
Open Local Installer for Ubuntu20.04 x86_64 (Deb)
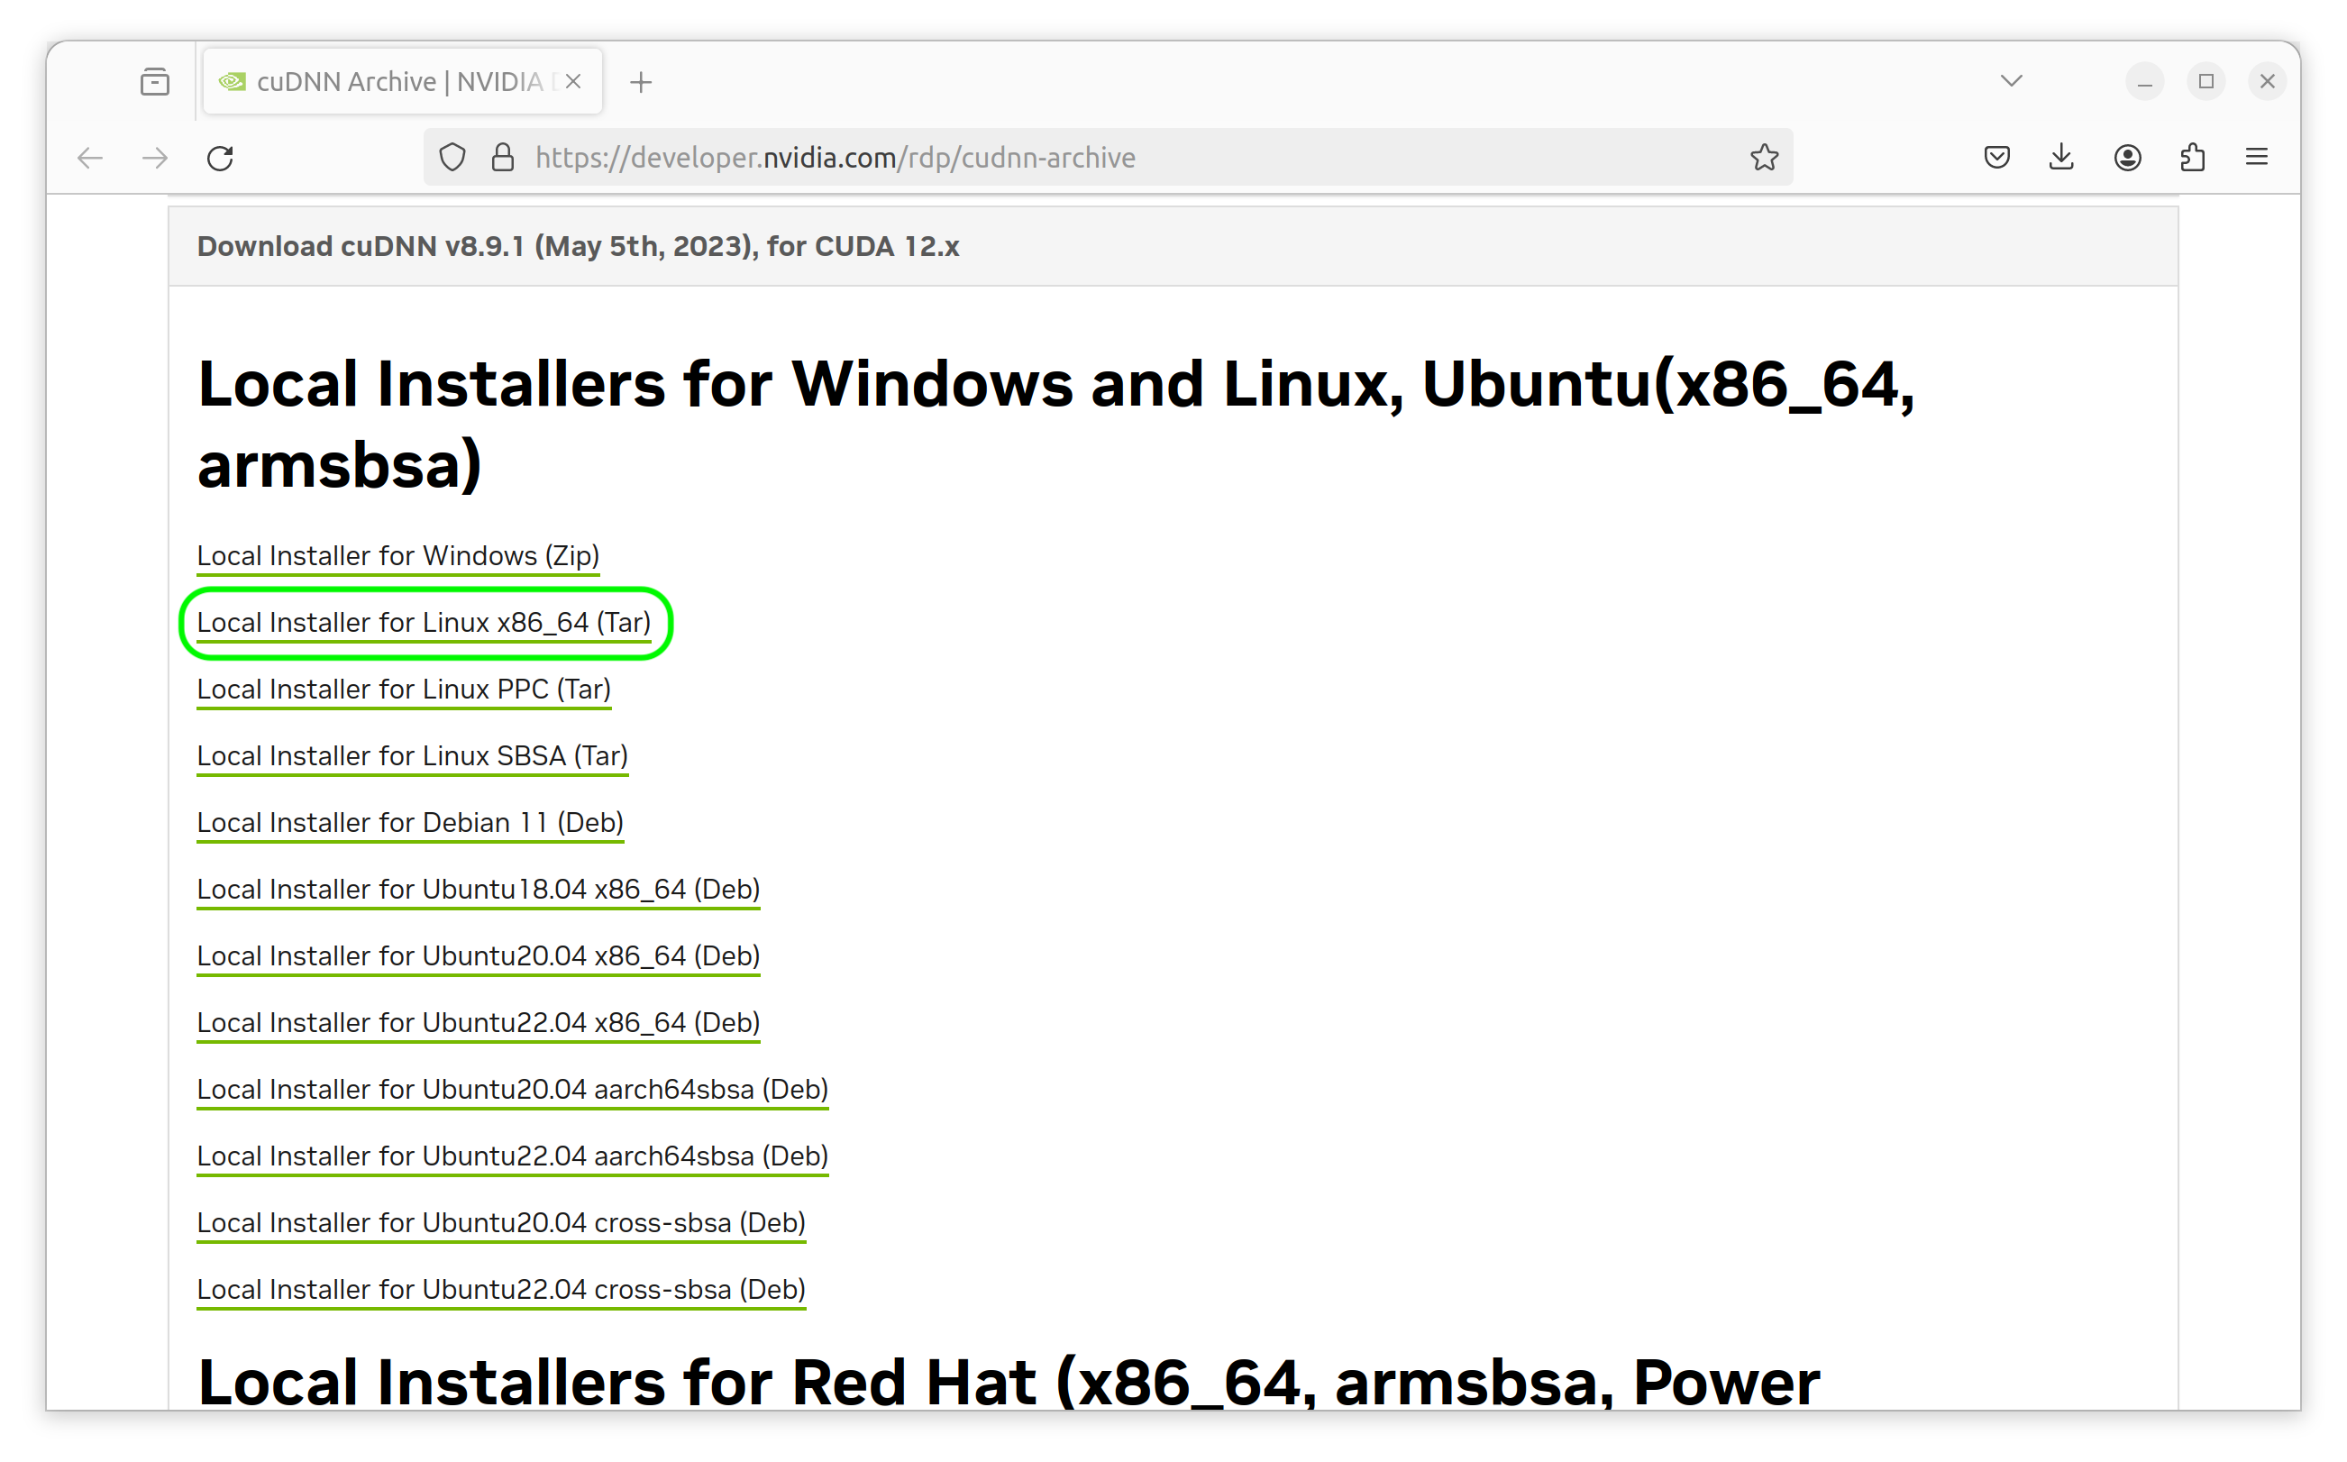(x=479, y=956)
